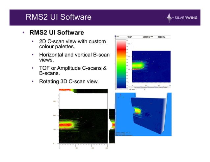Click the horizontal B-scan strip above plot
This screenshot has height=162, width=210.
[x=83, y=91]
